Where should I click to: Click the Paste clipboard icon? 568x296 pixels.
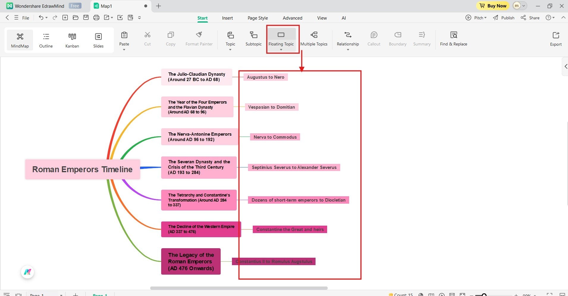[x=124, y=35]
